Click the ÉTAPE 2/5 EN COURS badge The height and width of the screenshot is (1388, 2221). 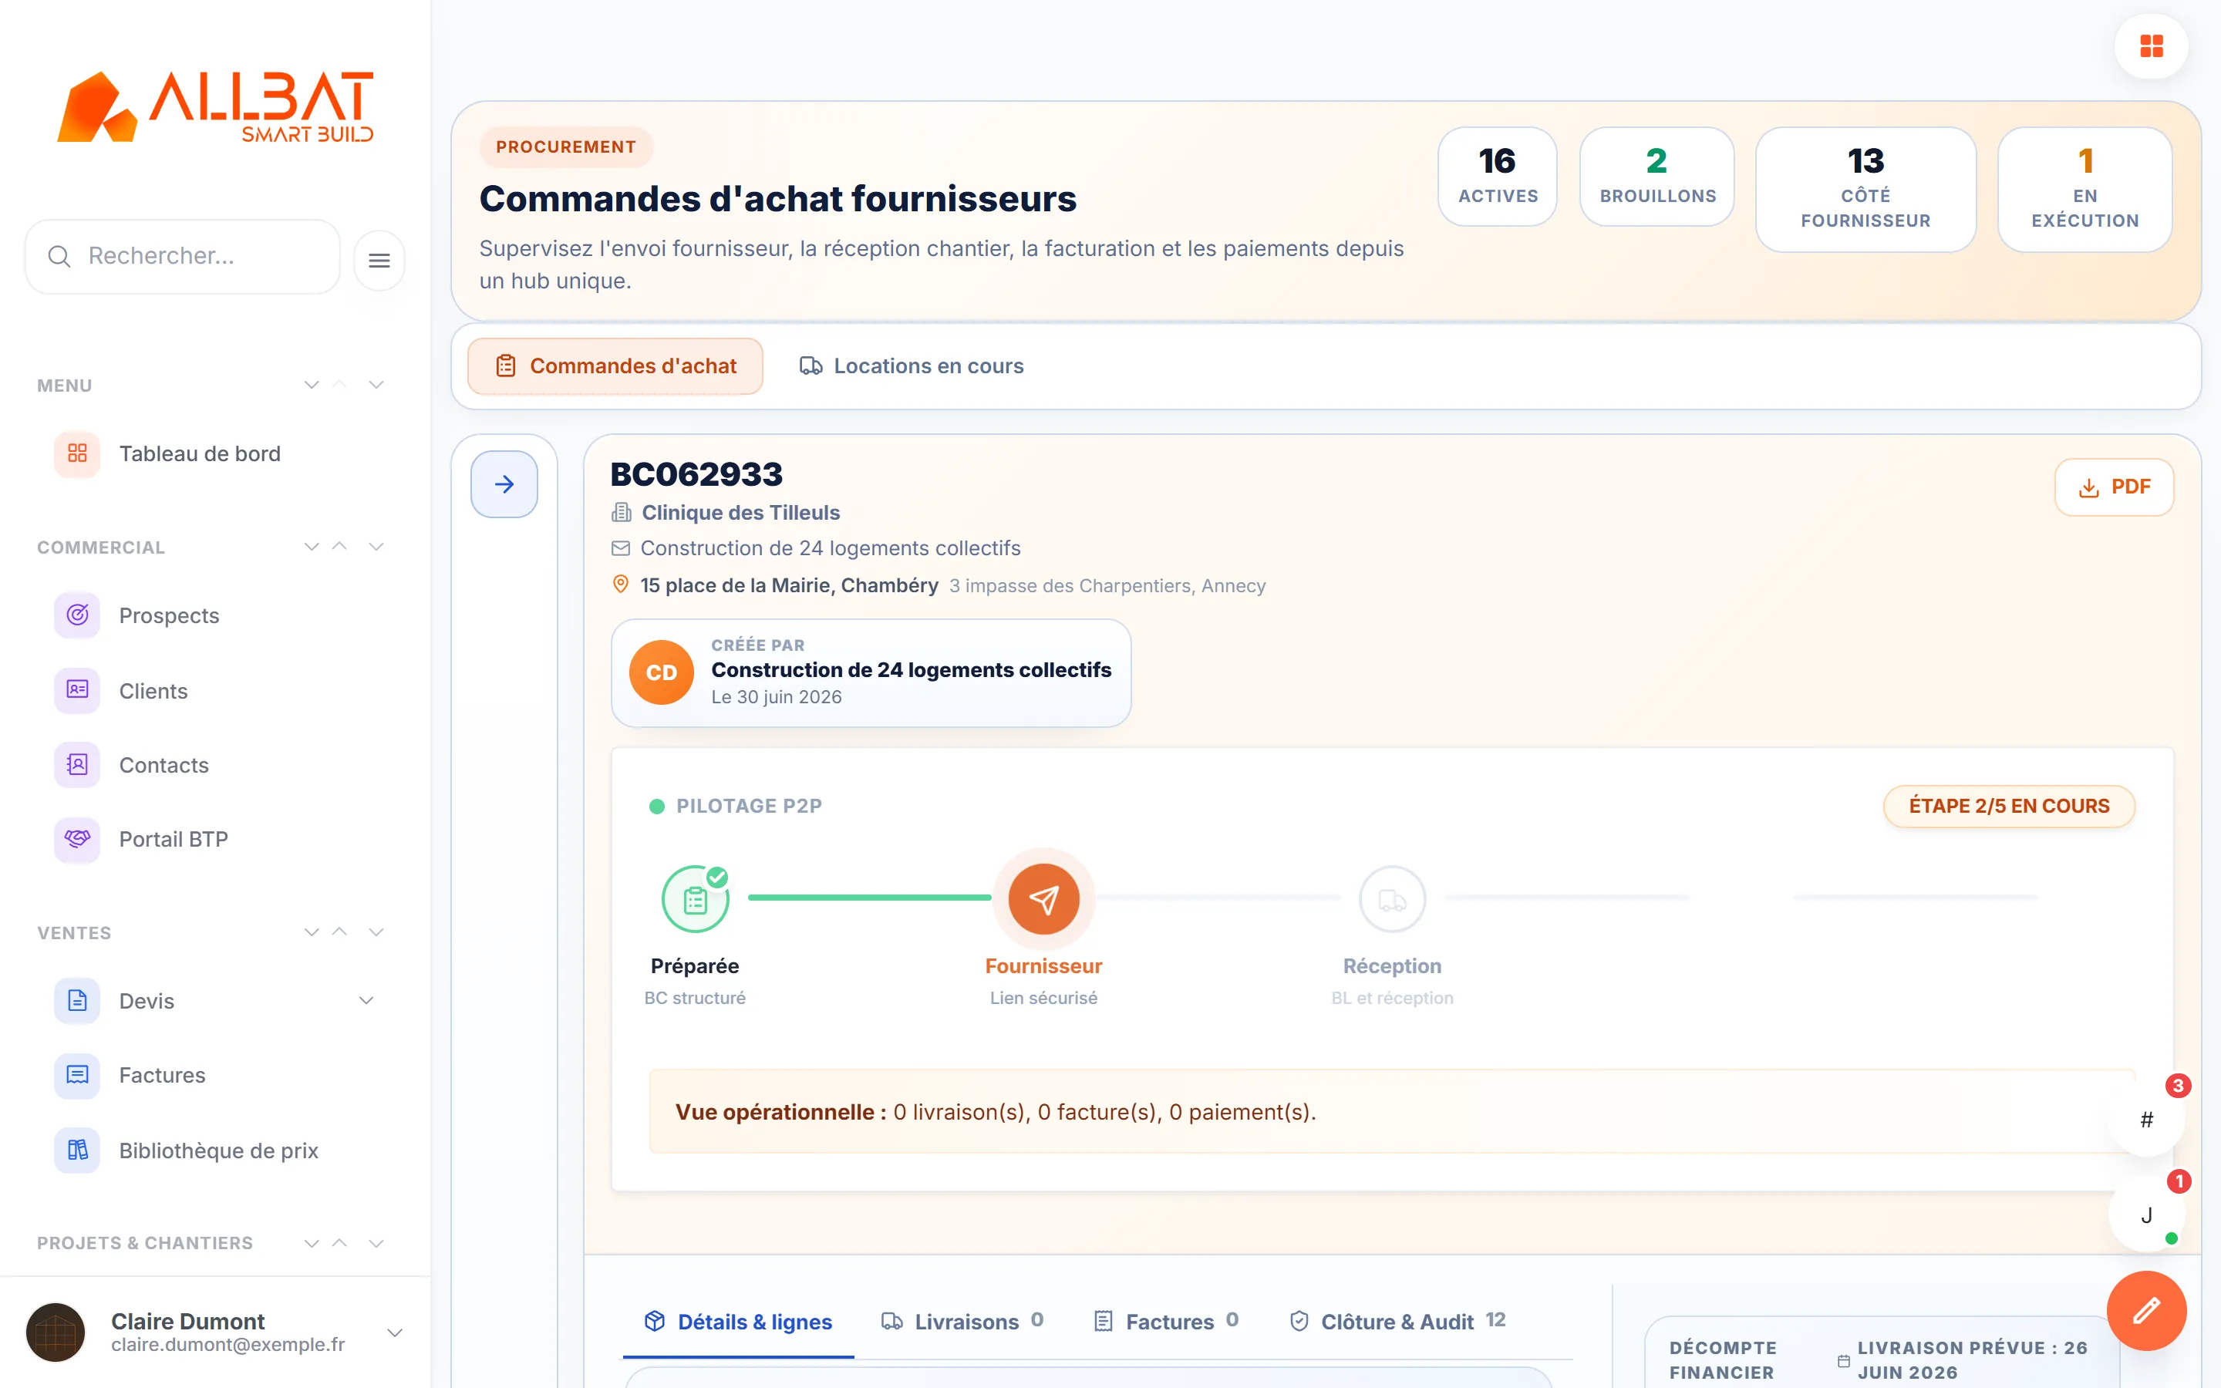[2009, 806]
